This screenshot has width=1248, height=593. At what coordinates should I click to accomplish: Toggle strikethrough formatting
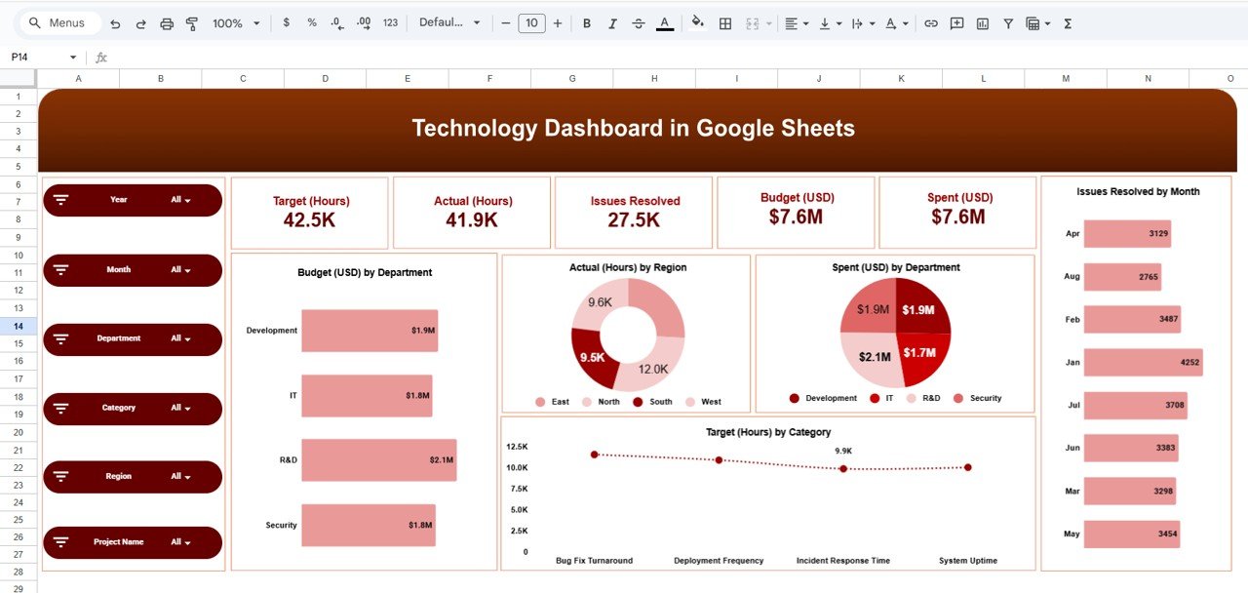coord(637,22)
